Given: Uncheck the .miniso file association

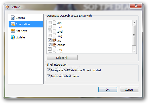Looking at the screenshot, I should (50, 44).
